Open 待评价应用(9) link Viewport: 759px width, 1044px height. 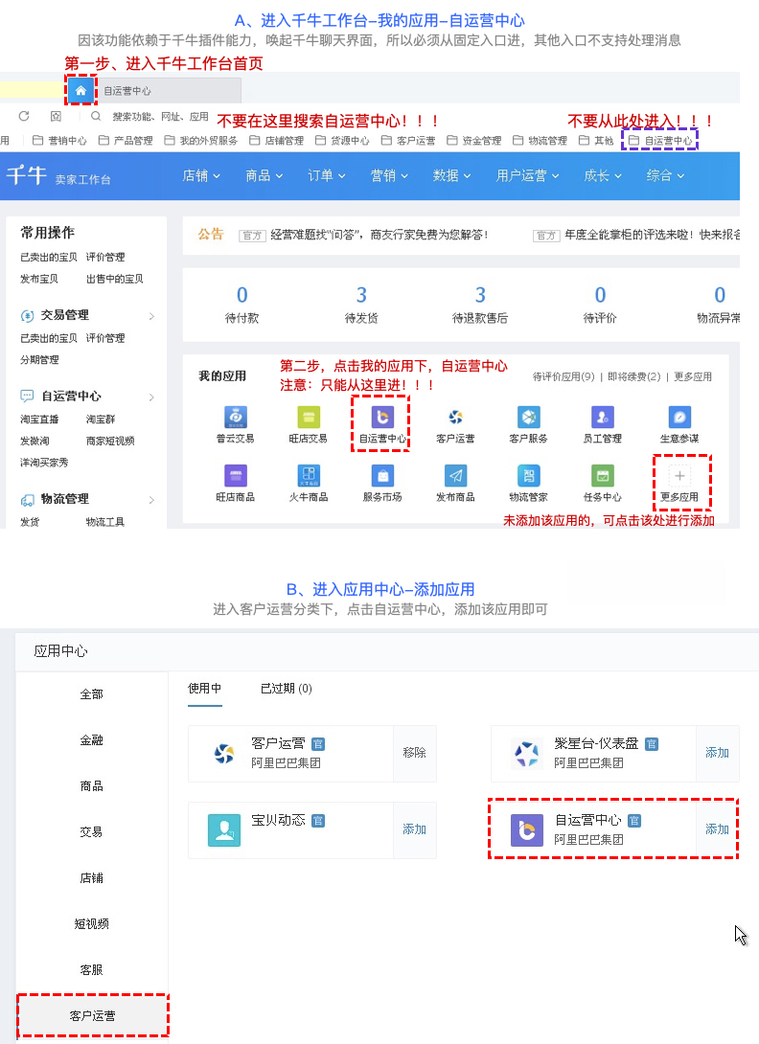(x=563, y=376)
